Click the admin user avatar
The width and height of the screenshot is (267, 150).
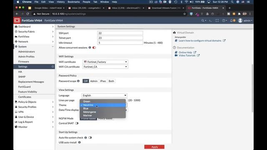tap(240, 20)
